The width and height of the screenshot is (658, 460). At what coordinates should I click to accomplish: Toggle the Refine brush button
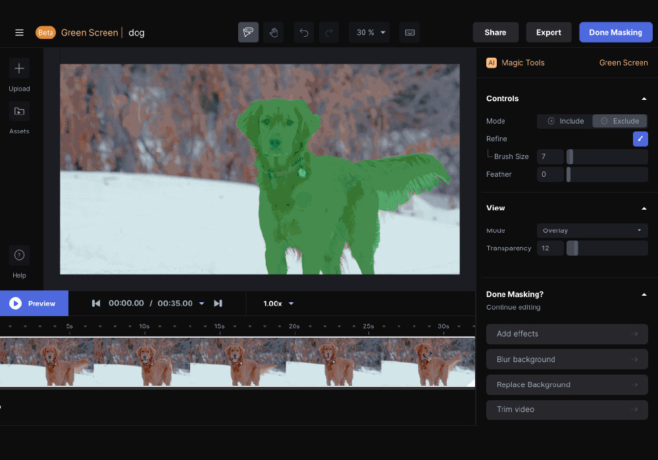coord(640,139)
